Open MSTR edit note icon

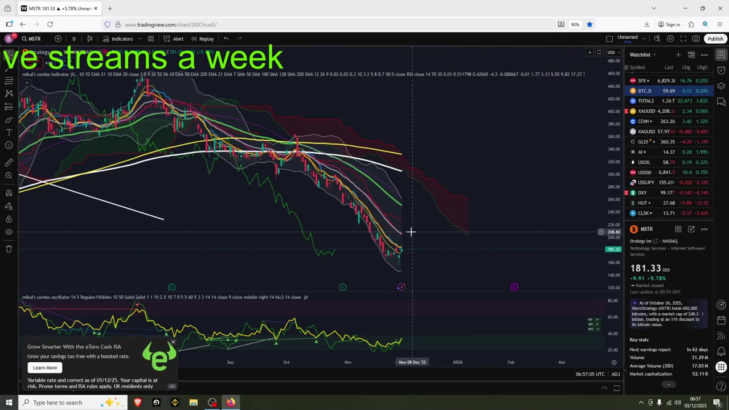click(691, 229)
